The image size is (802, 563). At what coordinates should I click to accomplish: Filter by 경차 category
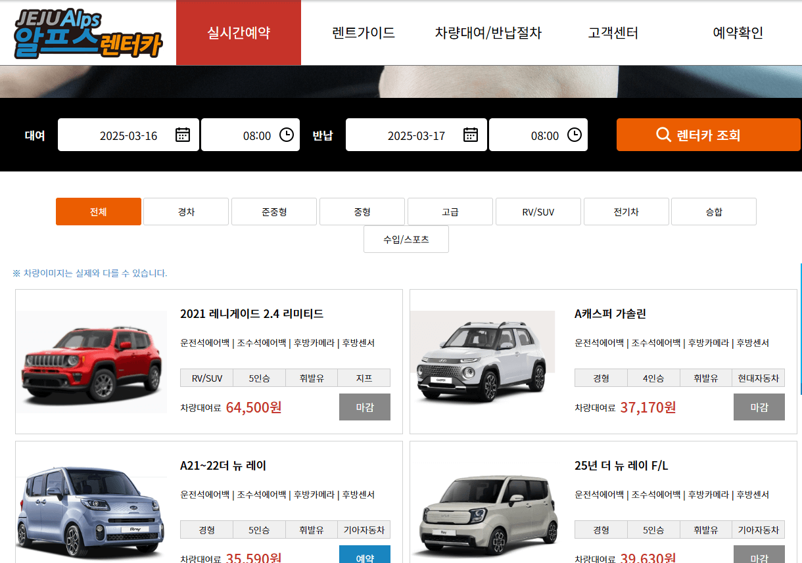pyautogui.click(x=186, y=212)
